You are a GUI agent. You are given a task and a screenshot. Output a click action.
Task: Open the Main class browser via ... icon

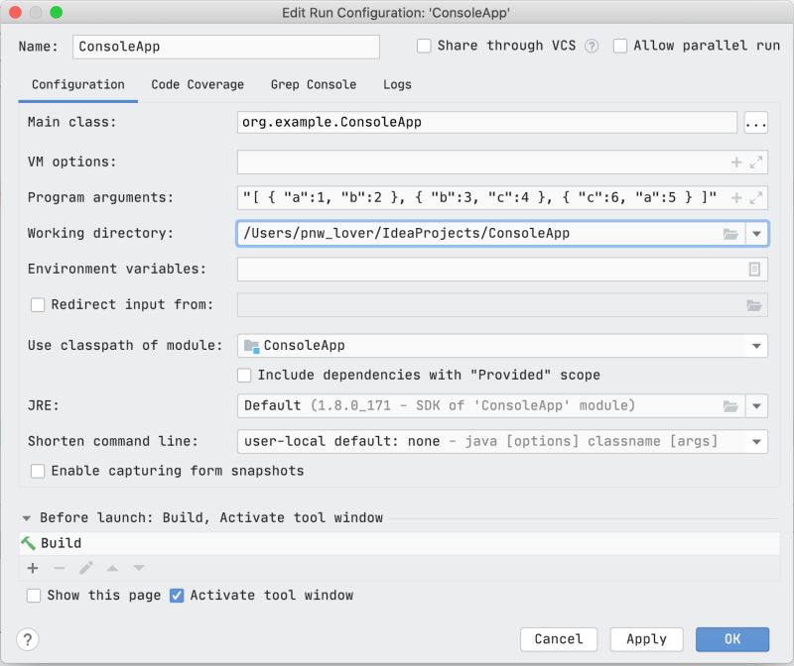[756, 122]
